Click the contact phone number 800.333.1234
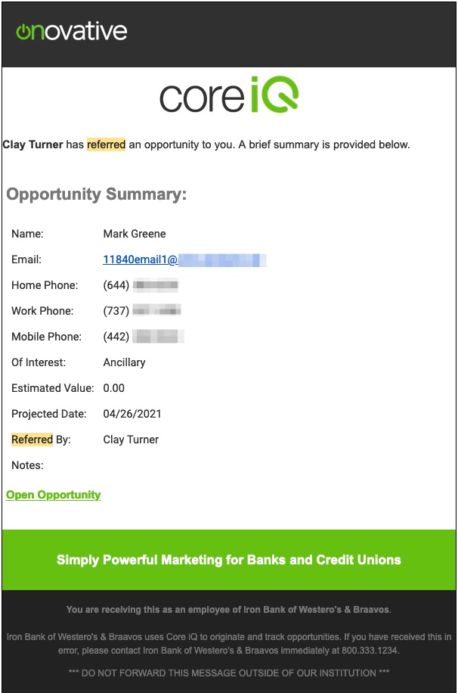The height and width of the screenshot is (693, 458). [370, 651]
